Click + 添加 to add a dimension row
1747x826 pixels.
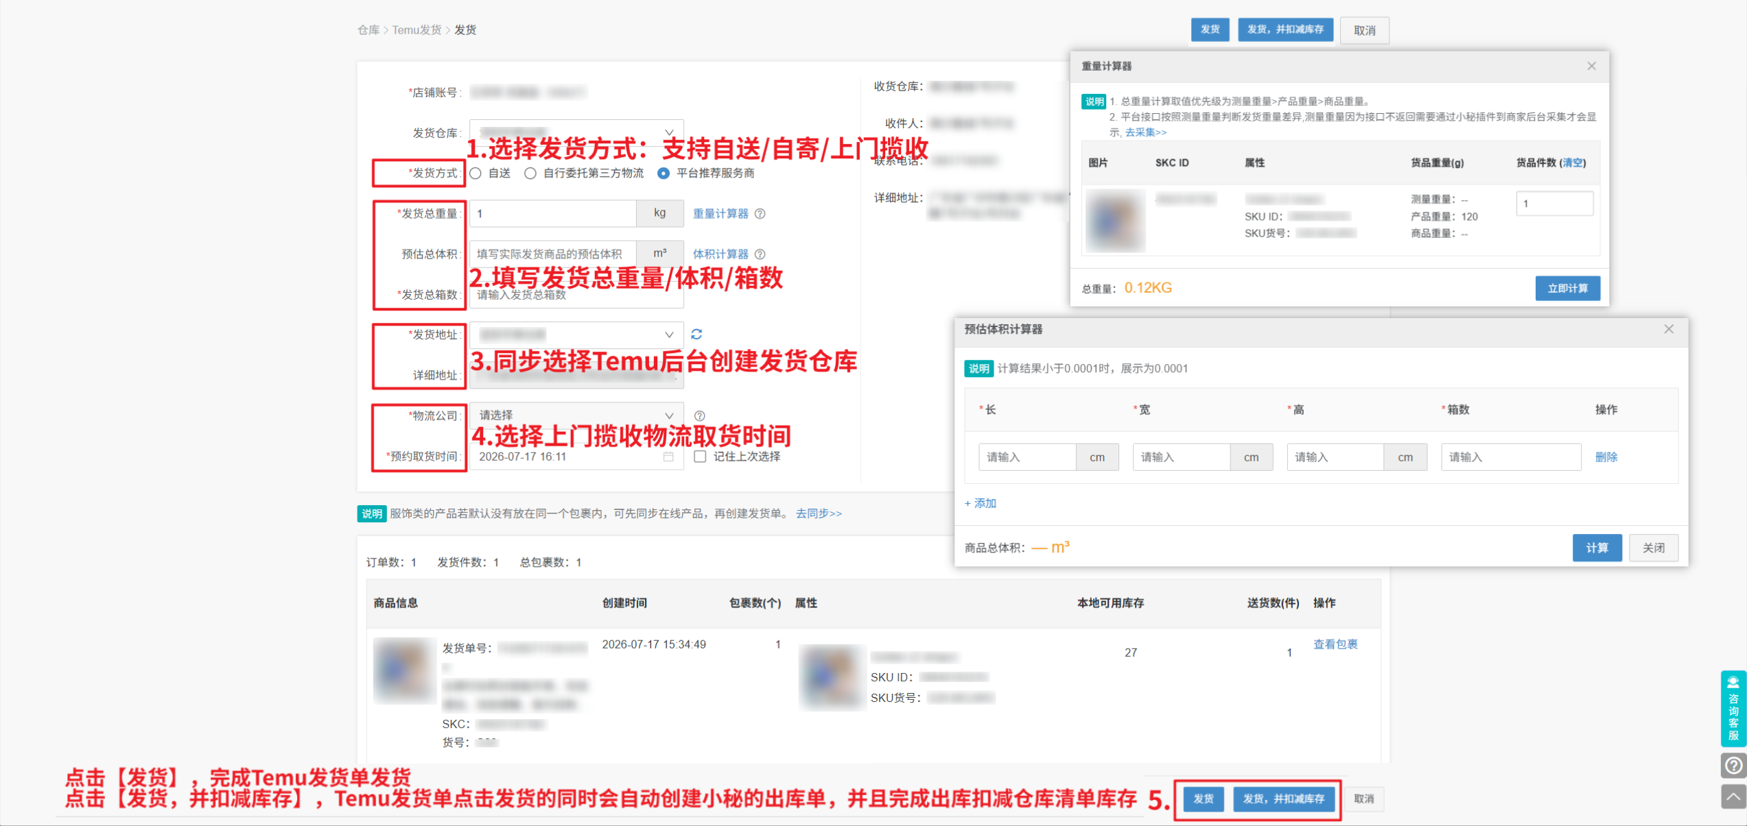[981, 503]
